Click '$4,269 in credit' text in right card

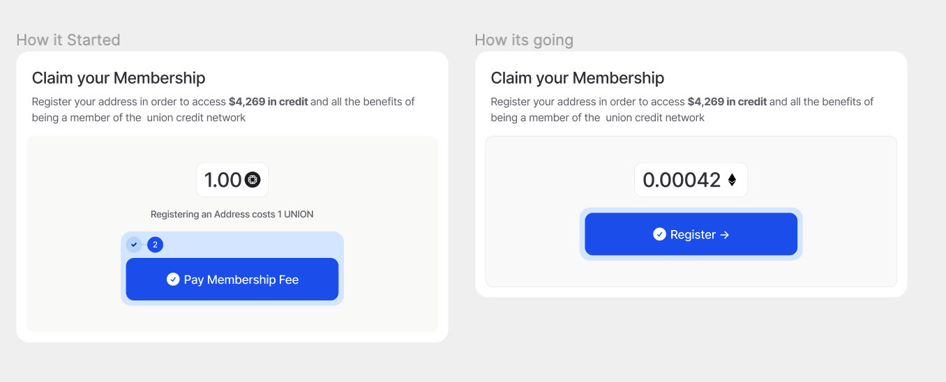(728, 102)
